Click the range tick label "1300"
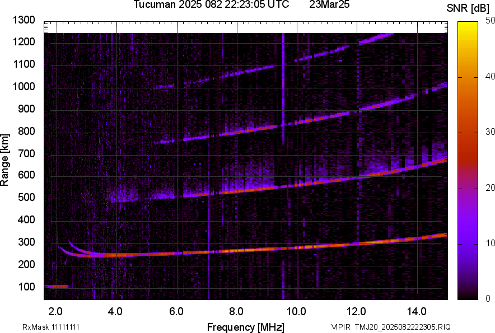Screen dimensions: 495x333 (24, 20)
